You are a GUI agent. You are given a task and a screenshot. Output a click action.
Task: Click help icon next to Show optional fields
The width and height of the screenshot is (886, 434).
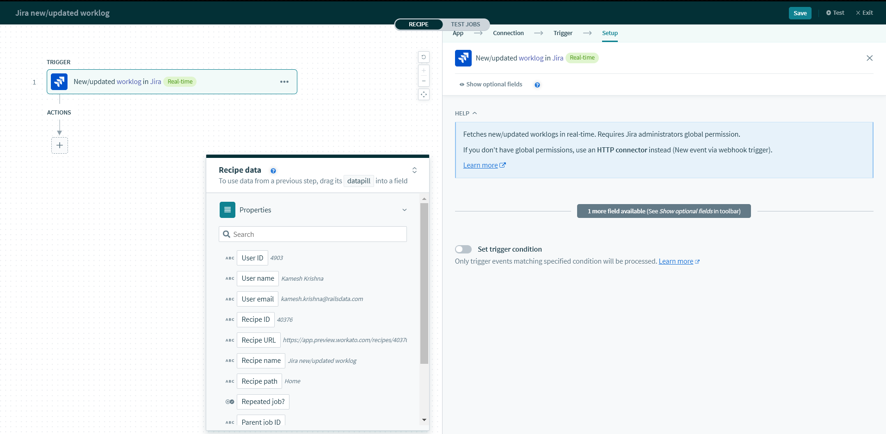tap(537, 85)
